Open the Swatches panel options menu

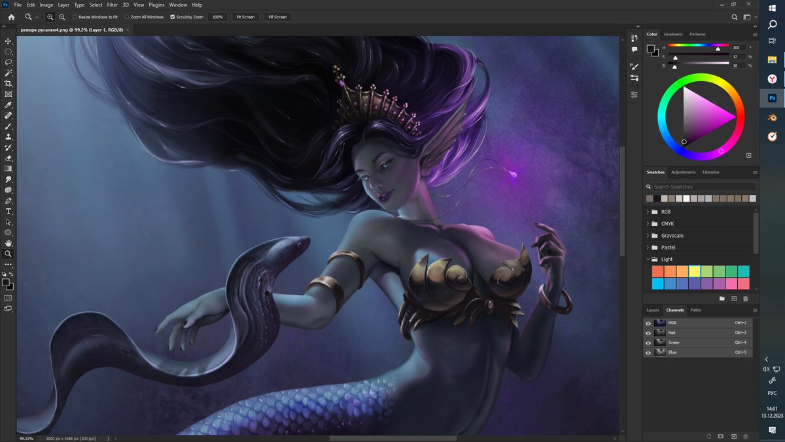pyautogui.click(x=755, y=172)
